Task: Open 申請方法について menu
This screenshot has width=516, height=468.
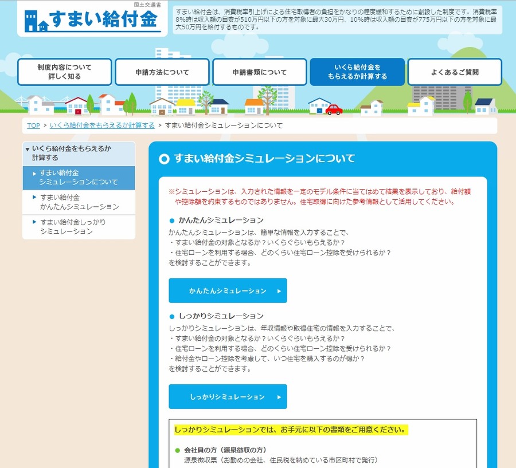Action: pyautogui.click(x=162, y=72)
